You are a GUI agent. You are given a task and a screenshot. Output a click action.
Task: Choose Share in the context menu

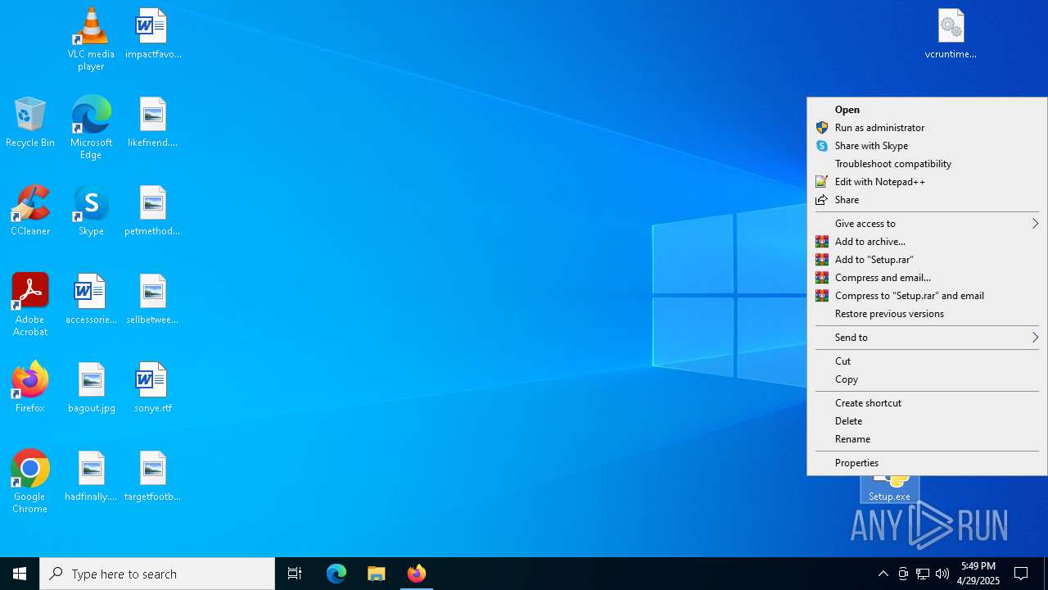(927, 200)
